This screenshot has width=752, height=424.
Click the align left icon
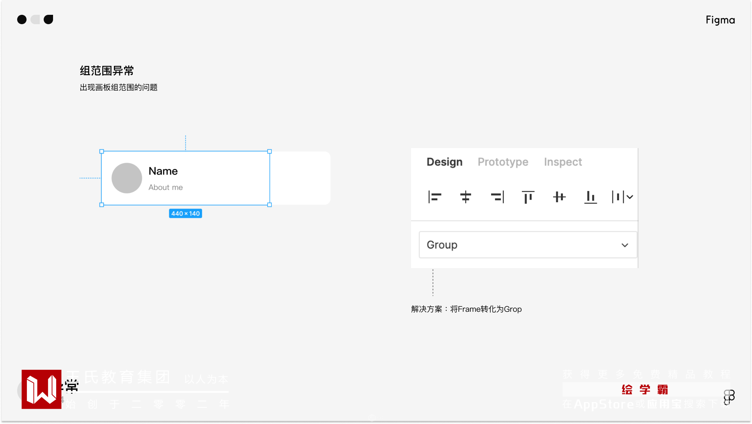[x=435, y=197]
